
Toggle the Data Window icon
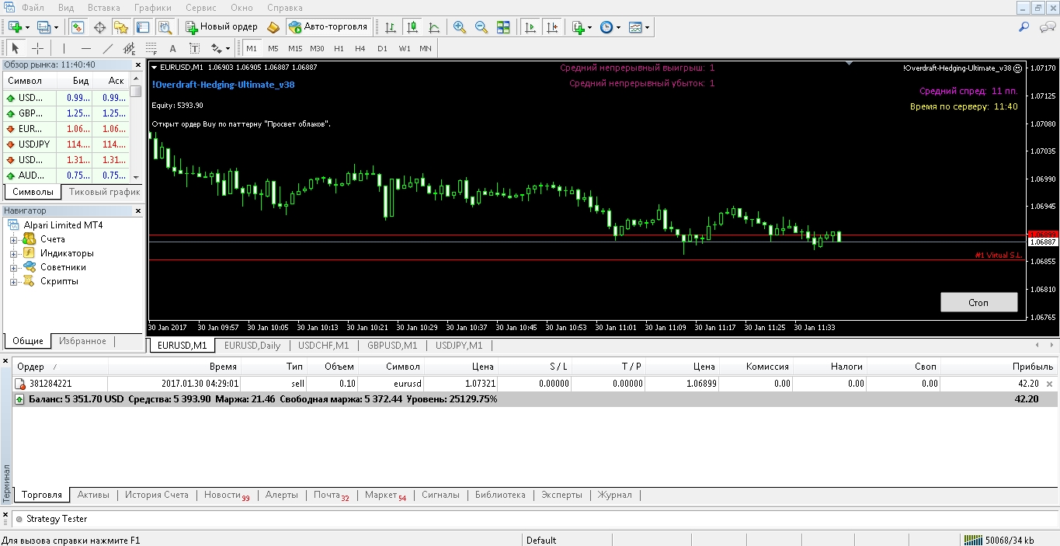click(99, 27)
